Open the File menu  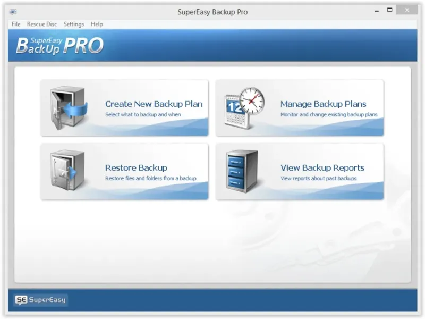[16, 24]
